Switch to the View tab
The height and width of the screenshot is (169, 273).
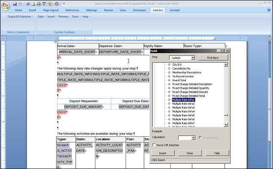[x=123, y=10]
